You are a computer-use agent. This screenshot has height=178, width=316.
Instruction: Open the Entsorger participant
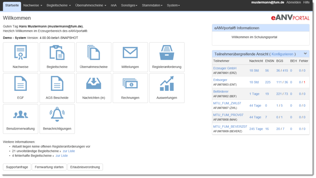click(x=220, y=80)
